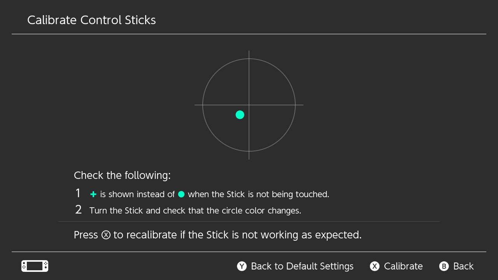Viewport: 498px width, 280px height.
Task: Click the small green dot in step 1 text
Action: coord(181,194)
